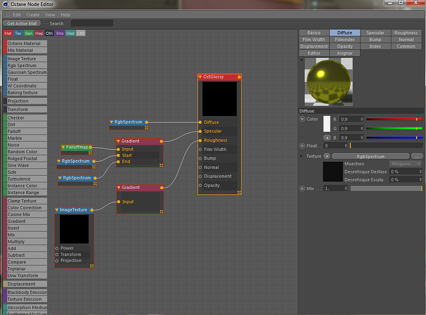
Task: Click the OctGlossy output port
Action: (239, 77)
